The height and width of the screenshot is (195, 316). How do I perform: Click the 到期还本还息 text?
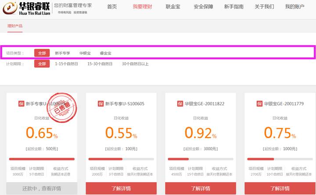(x=61, y=174)
